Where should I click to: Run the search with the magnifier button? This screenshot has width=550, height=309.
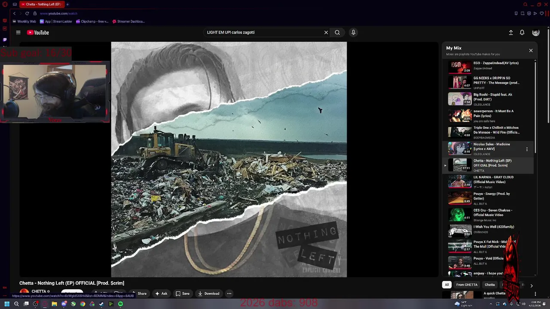[x=337, y=32]
